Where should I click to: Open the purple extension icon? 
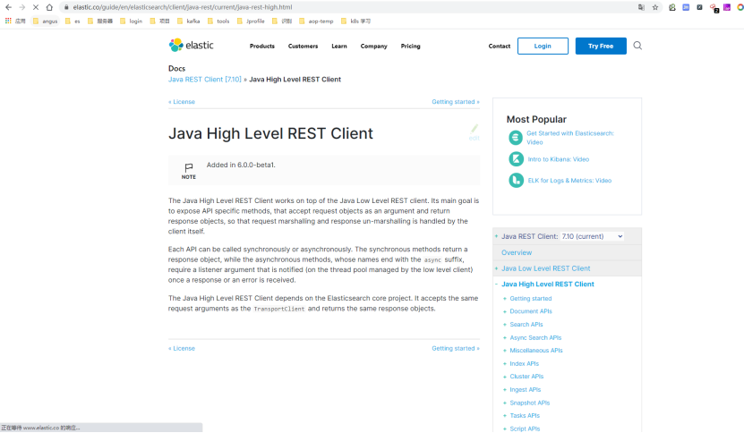[x=727, y=7]
